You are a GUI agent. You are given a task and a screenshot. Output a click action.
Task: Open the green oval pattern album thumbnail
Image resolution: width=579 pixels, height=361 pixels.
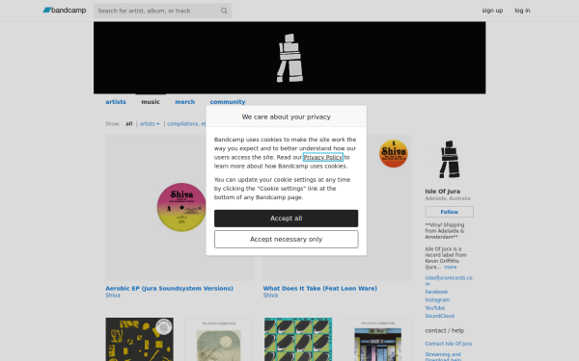tap(298, 339)
